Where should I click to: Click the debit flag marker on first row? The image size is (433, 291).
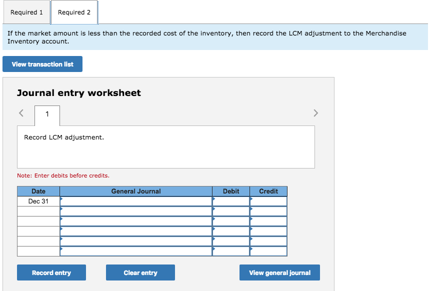tap(213, 199)
